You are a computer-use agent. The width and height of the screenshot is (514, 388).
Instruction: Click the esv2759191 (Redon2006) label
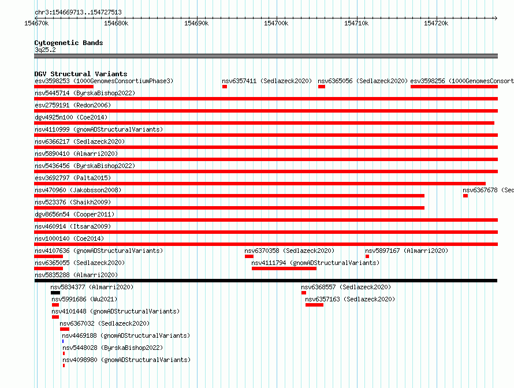pyautogui.click(x=73, y=105)
